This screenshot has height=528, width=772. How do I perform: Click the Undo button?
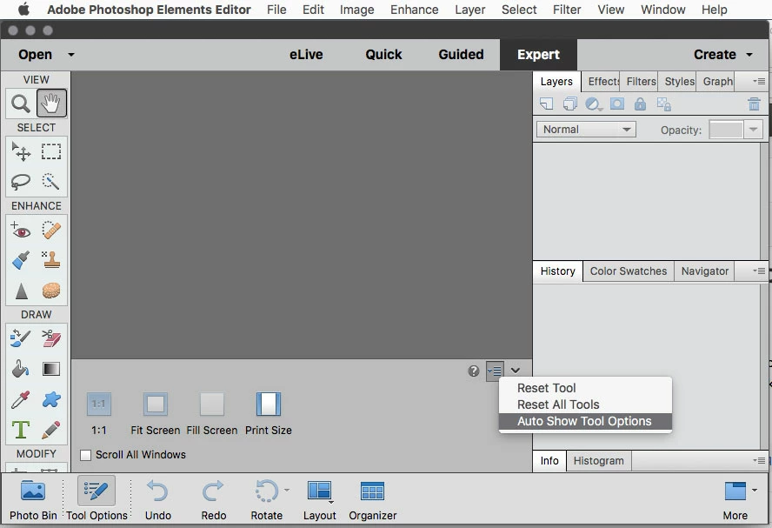pyautogui.click(x=158, y=498)
